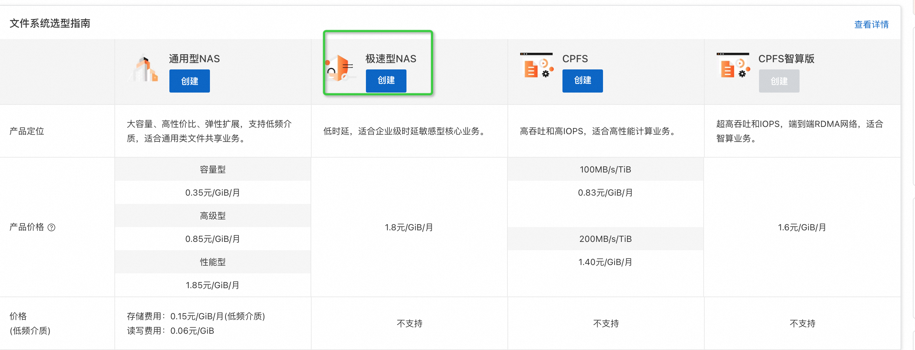
Task: Select 高吞吐和高IOPS description text
Action: point(598,131)
